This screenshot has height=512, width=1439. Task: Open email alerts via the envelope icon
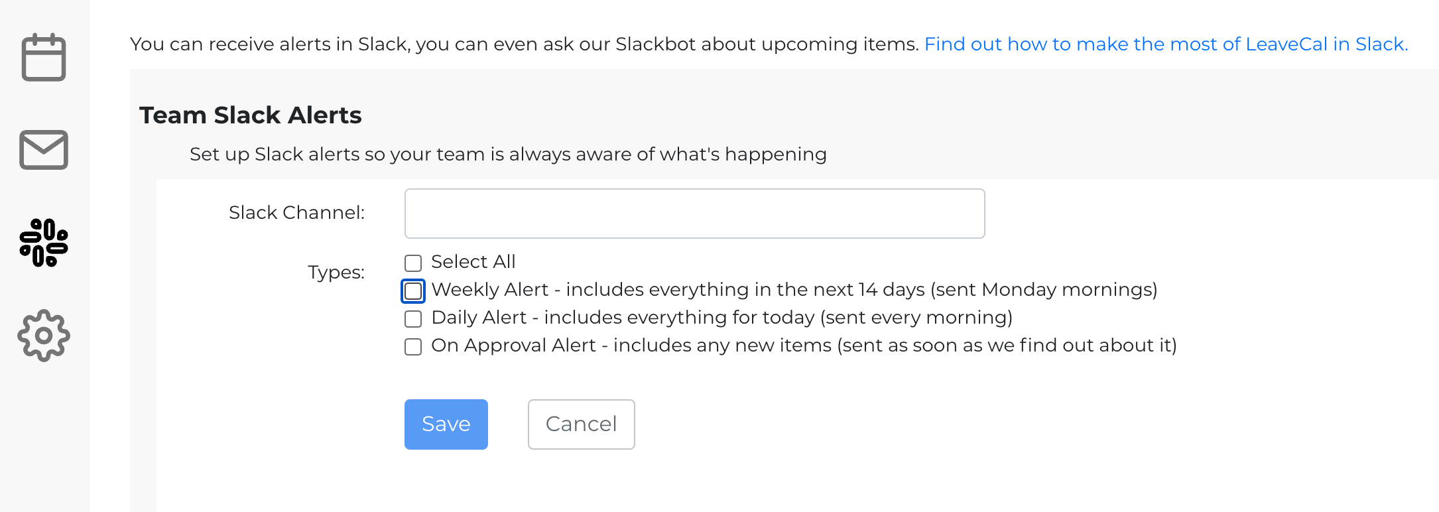[x=44, y=150]
